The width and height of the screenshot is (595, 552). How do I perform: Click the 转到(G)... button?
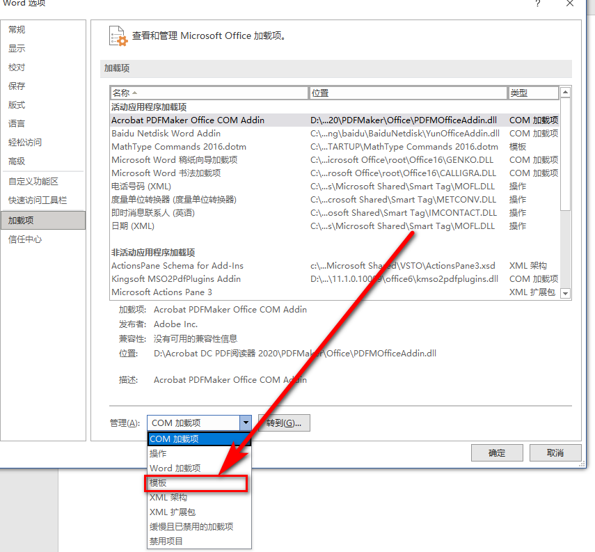(284, 423)
